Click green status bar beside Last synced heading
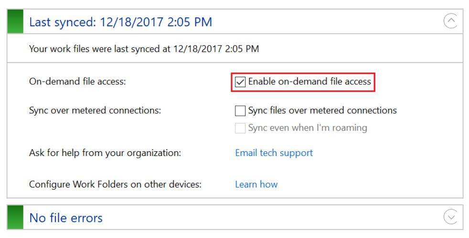This screenshot has width=469, height=238. (15, 21)
